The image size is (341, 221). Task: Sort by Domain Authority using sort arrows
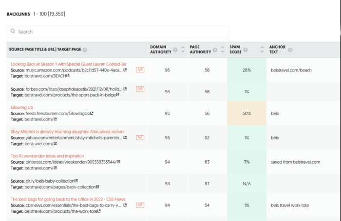(x=183, y=50)
